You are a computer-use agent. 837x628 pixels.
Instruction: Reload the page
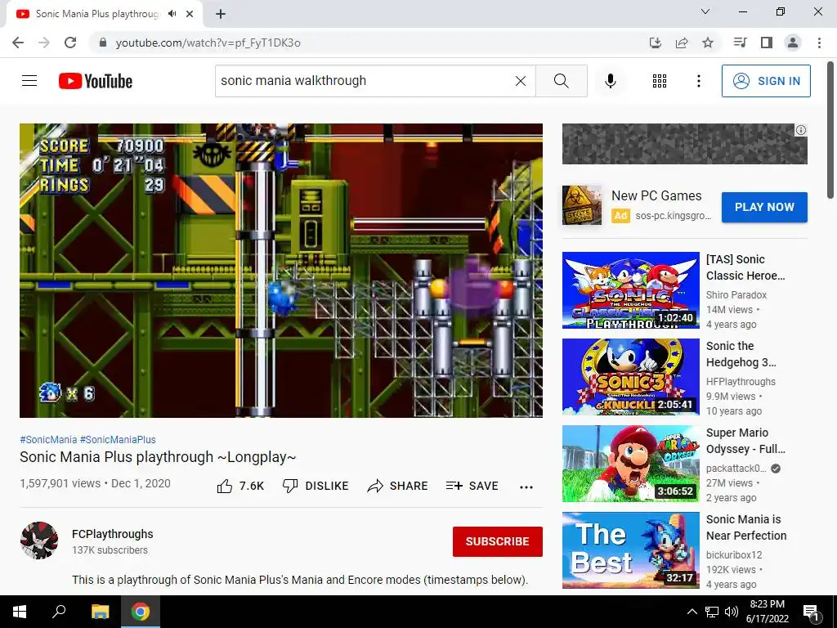tap(70, 43)
